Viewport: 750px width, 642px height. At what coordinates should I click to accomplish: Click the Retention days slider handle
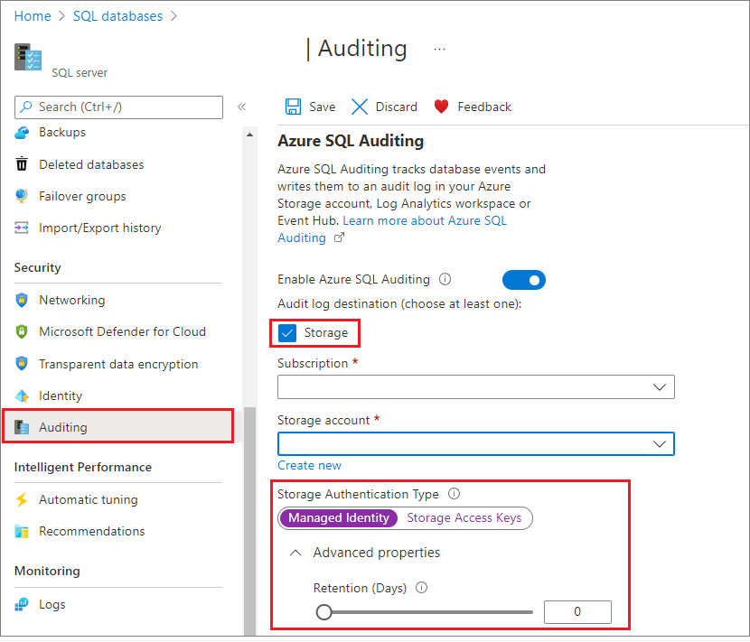click(x=323, y=612)
